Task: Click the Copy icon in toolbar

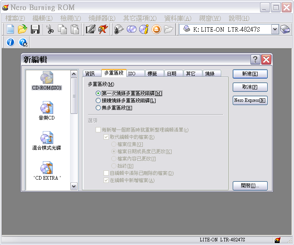Action: [x=62, y=29]
